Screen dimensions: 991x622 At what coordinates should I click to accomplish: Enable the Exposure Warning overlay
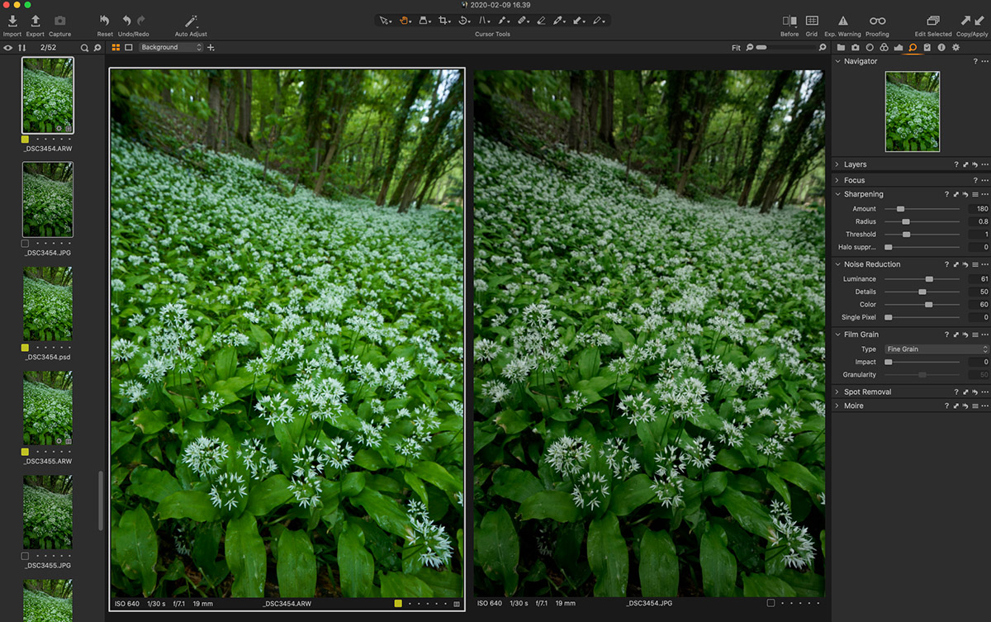[x=842, y=21]
